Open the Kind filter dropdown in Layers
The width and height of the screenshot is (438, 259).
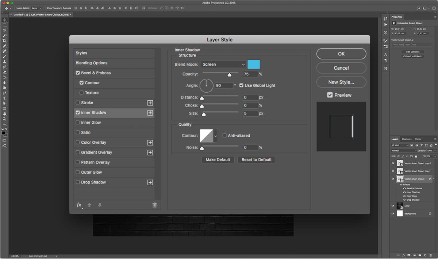click(x=400, y=145)
